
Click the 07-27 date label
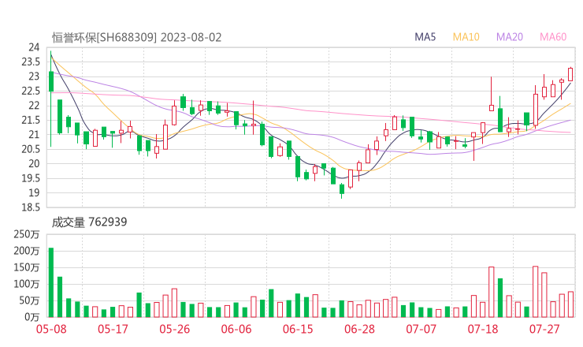(x=544, y=329)
